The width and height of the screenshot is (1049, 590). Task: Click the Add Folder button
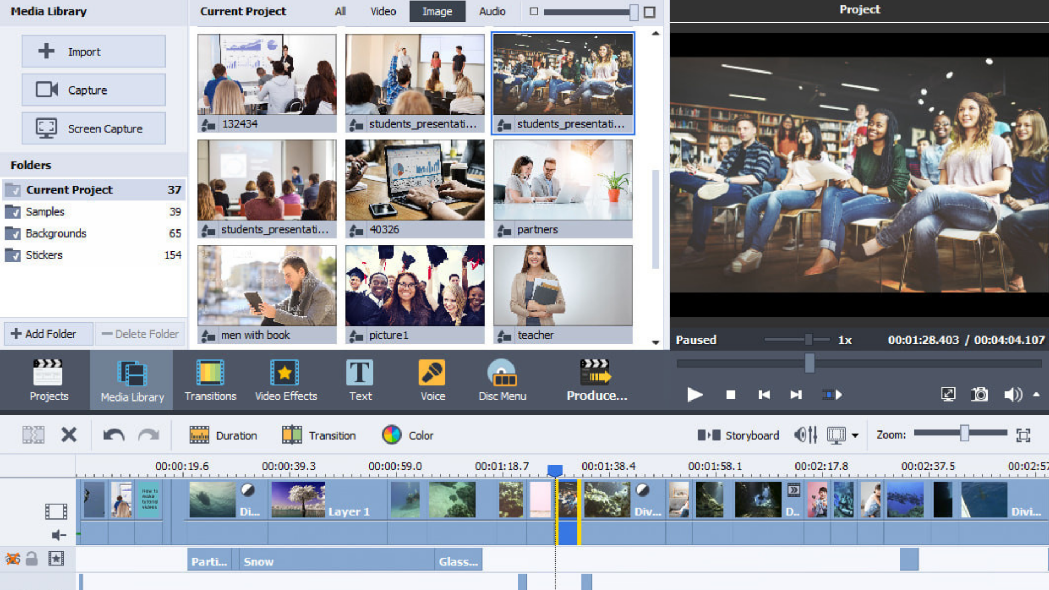pos(48,333)
